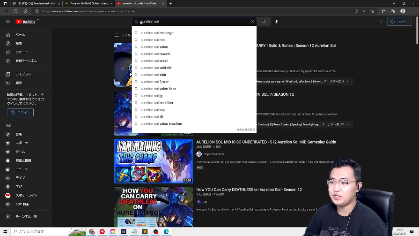
Task: Open HOW YOU CAN CARRY DEATHLESS thumbnail
Action: (154, 207)
